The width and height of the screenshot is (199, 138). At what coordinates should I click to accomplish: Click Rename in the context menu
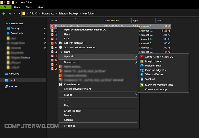tap(68, 120)
